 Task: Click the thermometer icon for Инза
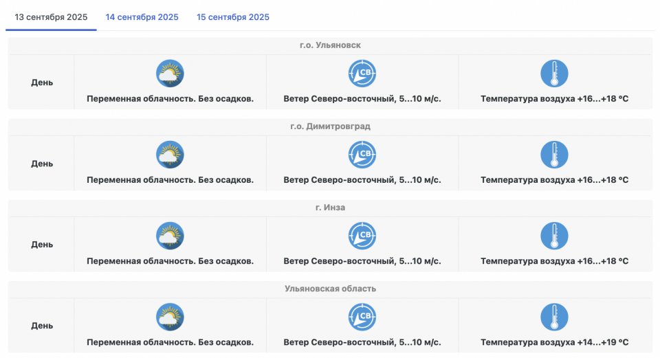554,236
